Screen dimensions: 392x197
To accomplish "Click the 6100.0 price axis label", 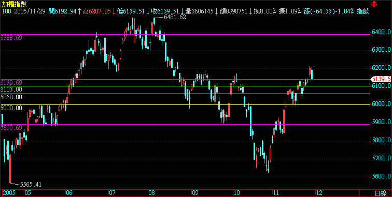I will (382, 86).
